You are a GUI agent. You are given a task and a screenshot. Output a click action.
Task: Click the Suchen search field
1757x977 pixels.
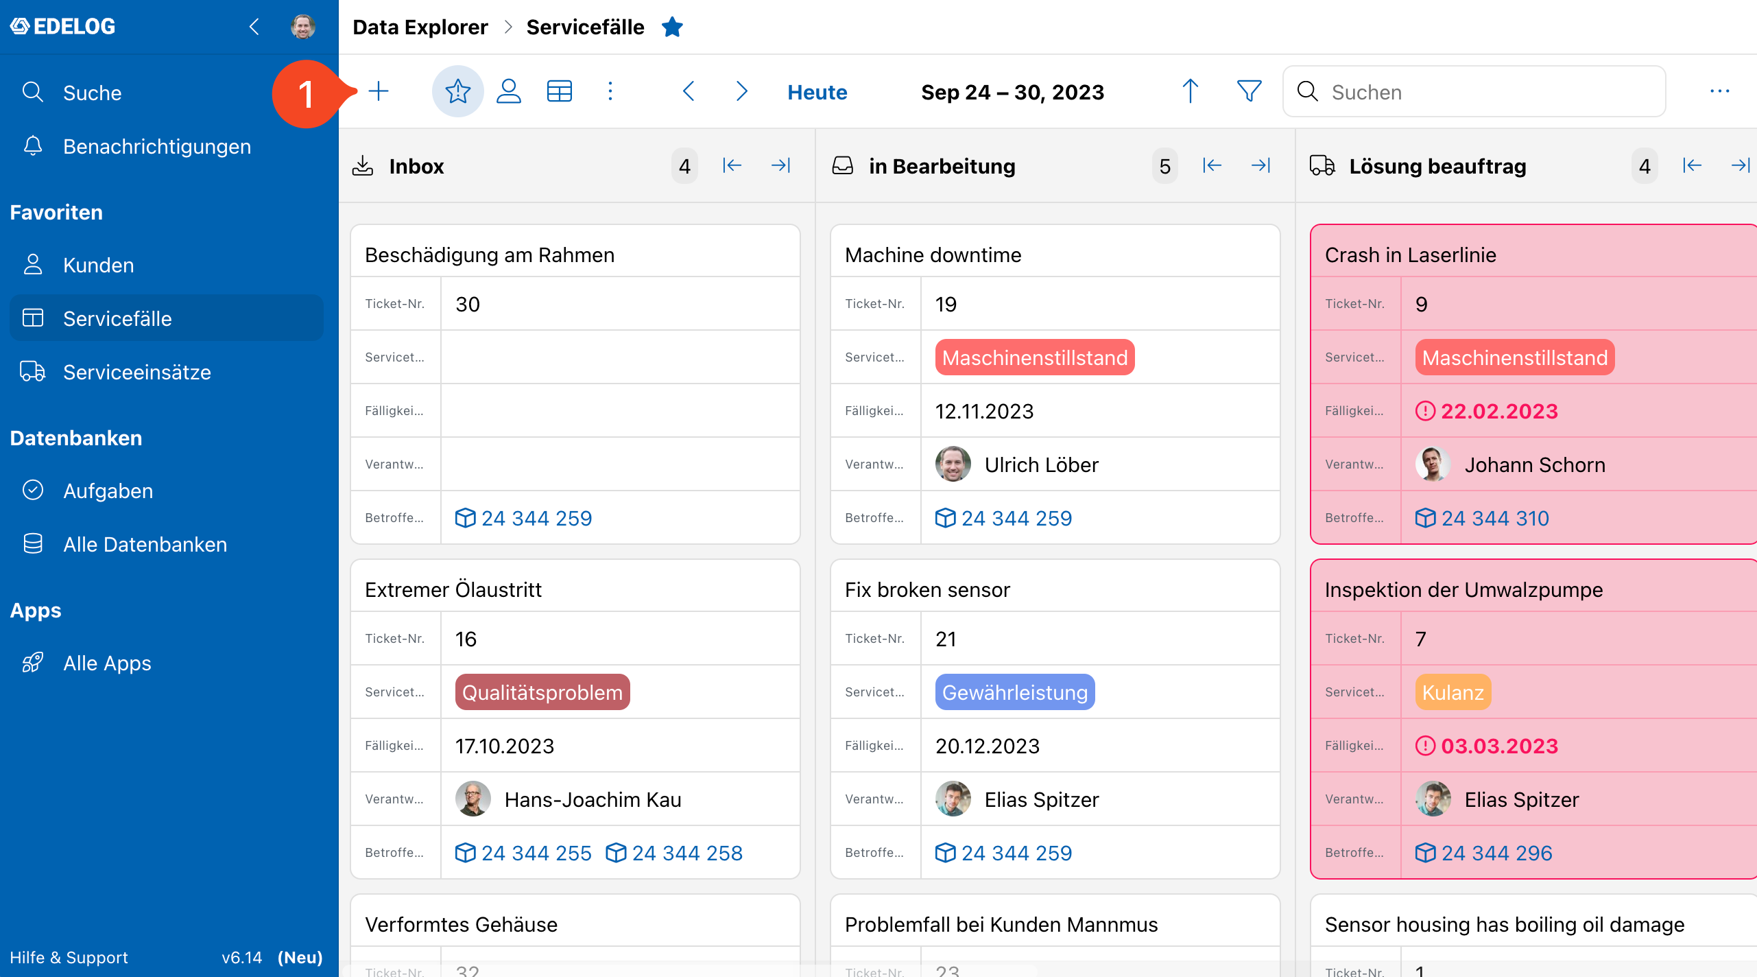(x=1474, y=91)
